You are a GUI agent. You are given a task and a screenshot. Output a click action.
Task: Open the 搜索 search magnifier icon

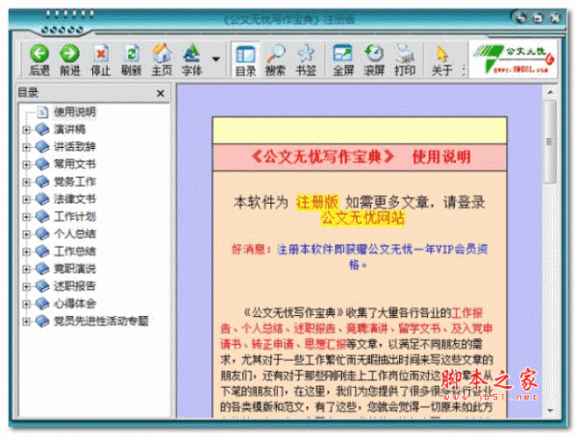coord(276,54)
